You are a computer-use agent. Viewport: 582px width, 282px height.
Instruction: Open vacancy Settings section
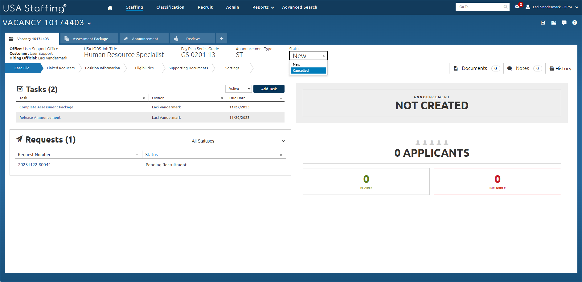[232, 68]
